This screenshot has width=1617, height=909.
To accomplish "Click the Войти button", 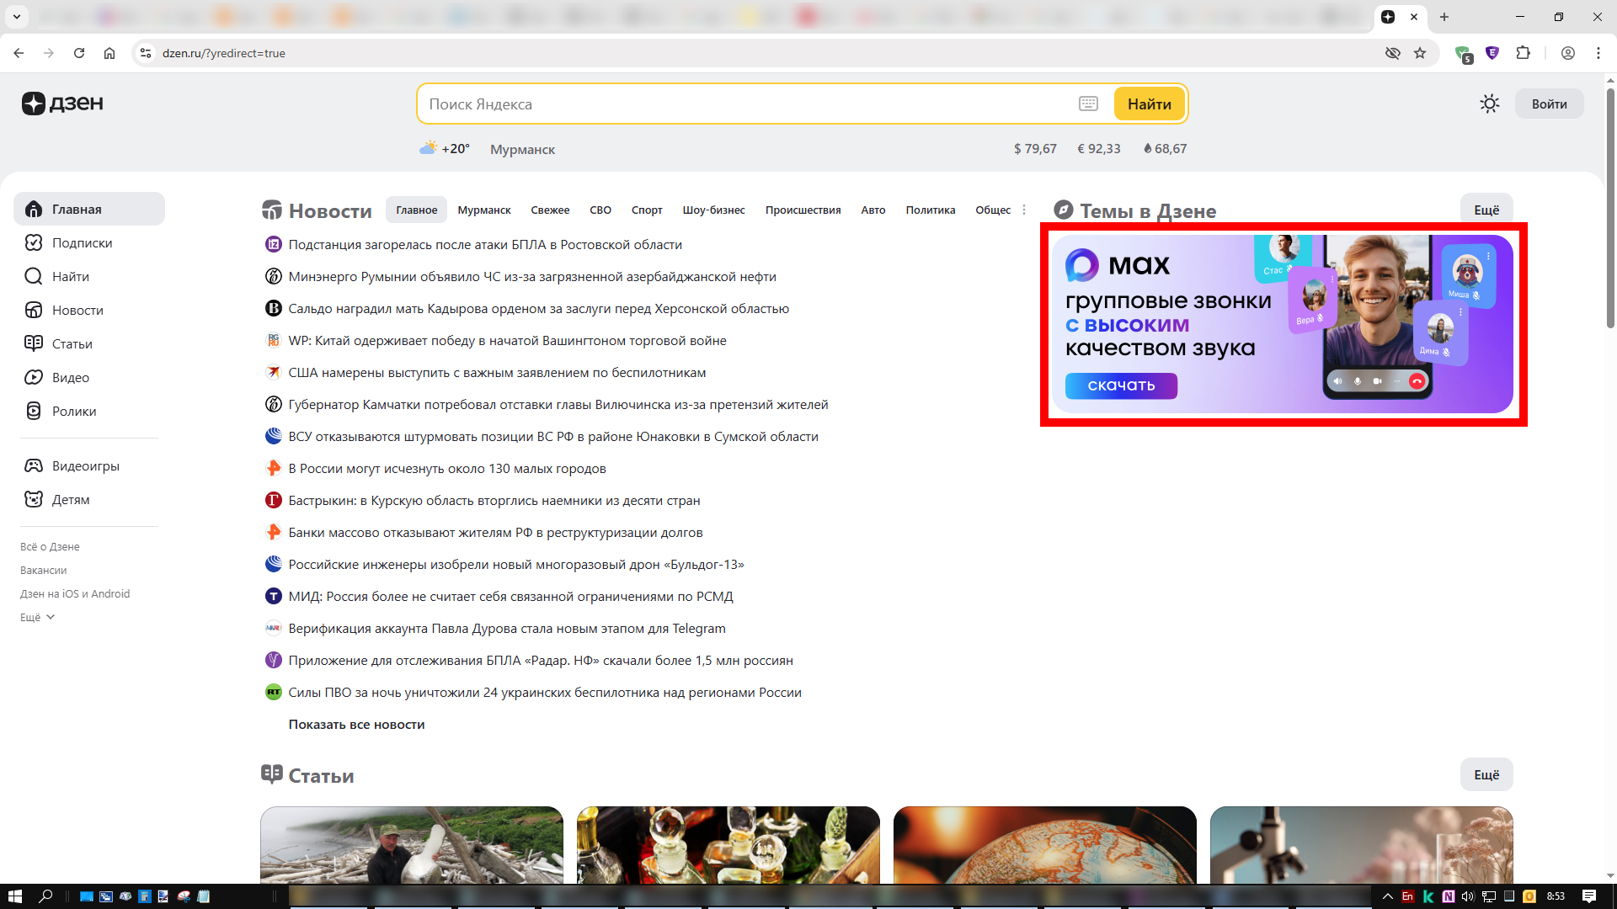I will coord(1549,104).
